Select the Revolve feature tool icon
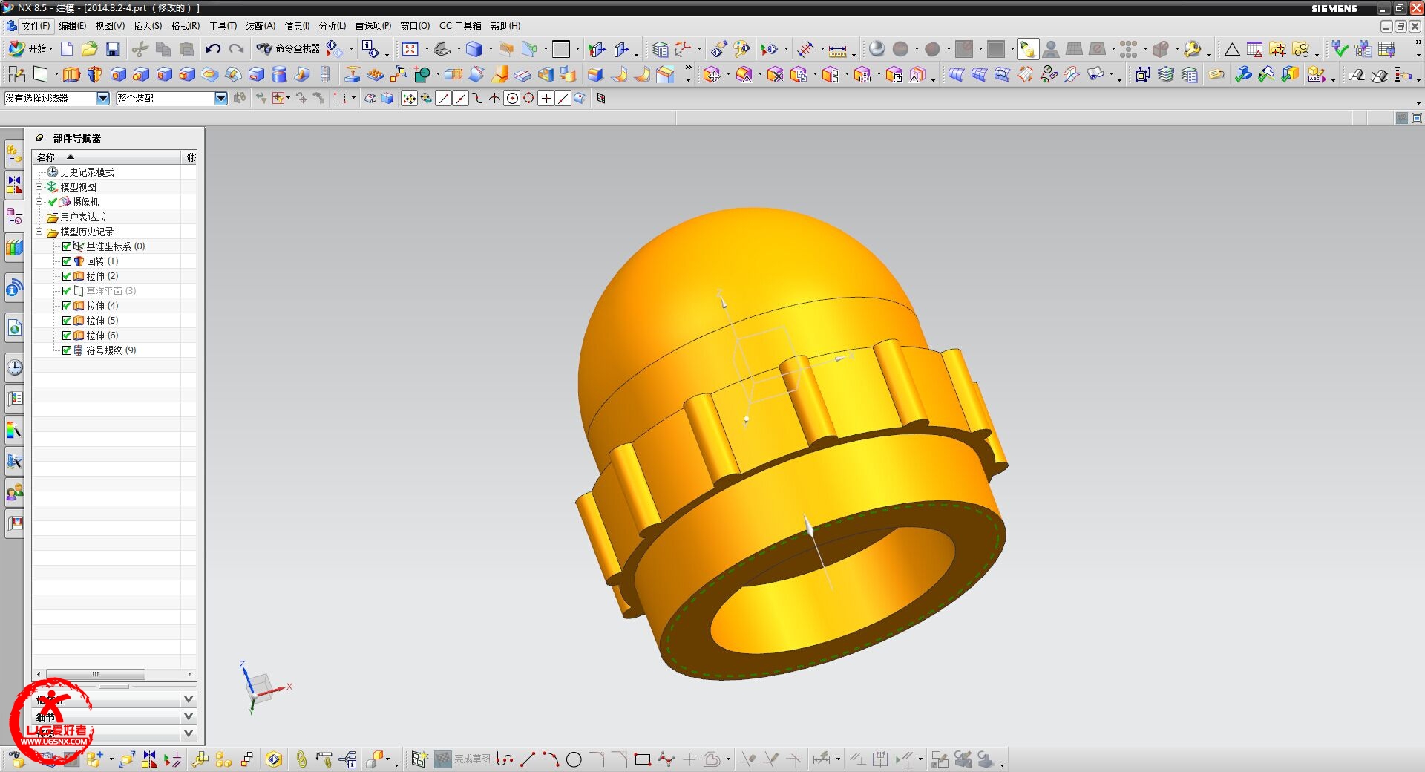This screenshot has width=1425, height=772. tap(94, 74)
